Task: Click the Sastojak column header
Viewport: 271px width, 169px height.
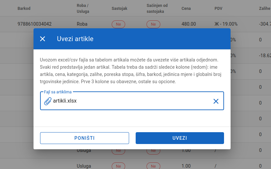Action: pyautogui.click(x=120, y=8)
